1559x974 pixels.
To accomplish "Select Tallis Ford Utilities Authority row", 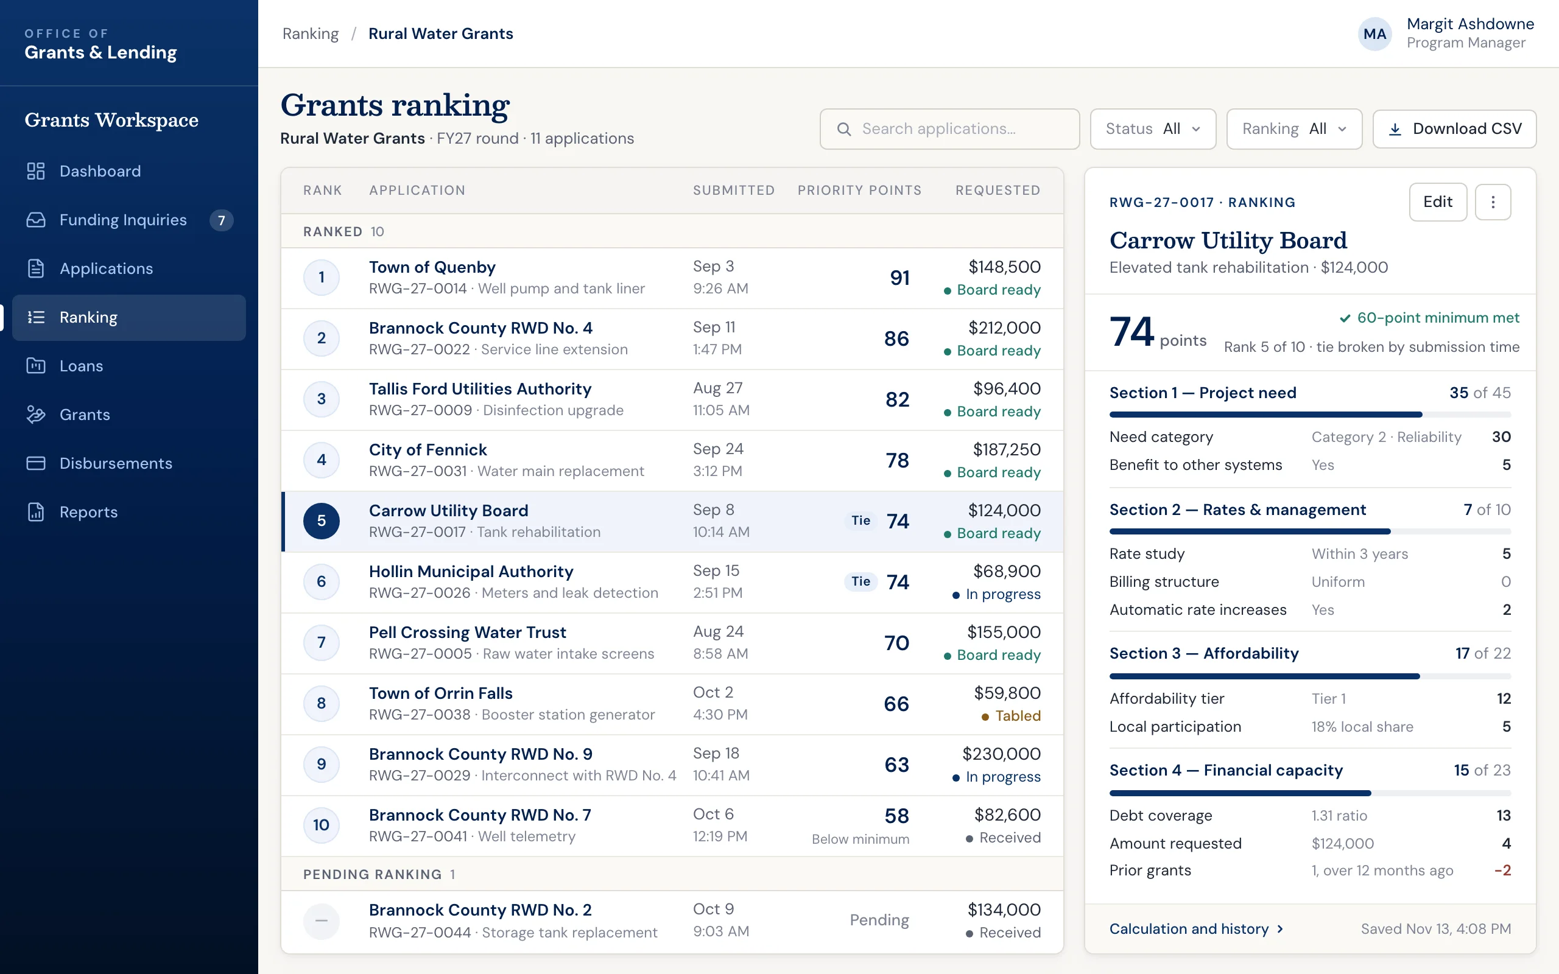I will point(672,399).
